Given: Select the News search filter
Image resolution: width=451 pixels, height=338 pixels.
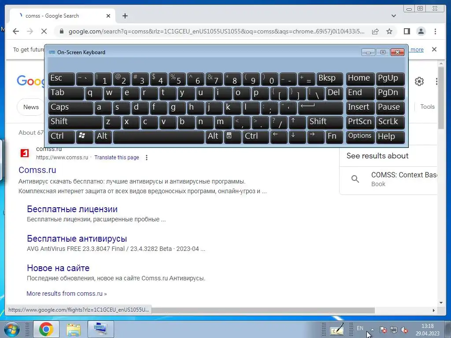Looking at the screenshot, I should 31,107.
